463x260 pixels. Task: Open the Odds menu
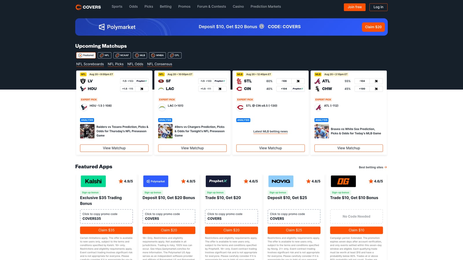coord(133,6)
